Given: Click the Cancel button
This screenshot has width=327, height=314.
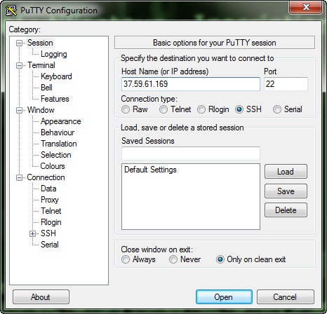Looking at the screenshot, I should tap(286, 297).
